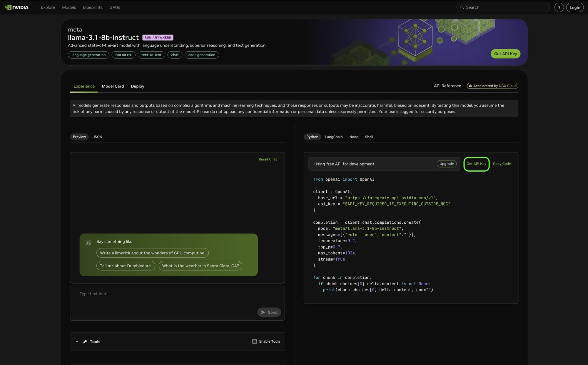Click into the Search field
The width and height of the screenshot is (588, 365).
coord(503,7)
